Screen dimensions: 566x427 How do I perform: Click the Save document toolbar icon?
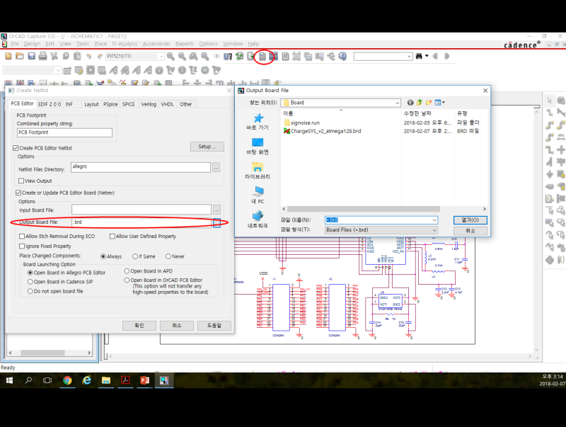pos(32,56)
